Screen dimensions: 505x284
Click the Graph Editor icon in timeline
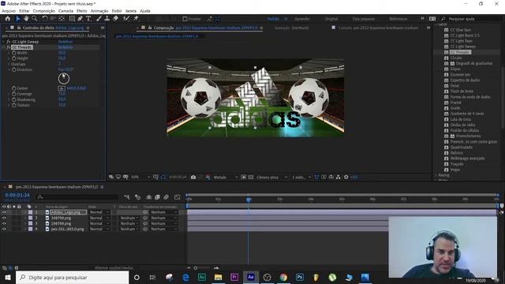(x=177, y=197)
